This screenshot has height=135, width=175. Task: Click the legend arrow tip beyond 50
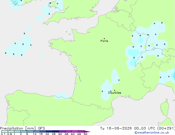pyautogui.click(x=87, y=131)
